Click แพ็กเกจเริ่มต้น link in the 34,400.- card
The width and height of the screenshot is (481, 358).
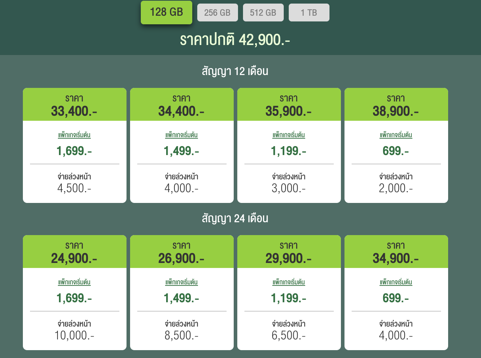pyautogui.click(x=182, y=135)
